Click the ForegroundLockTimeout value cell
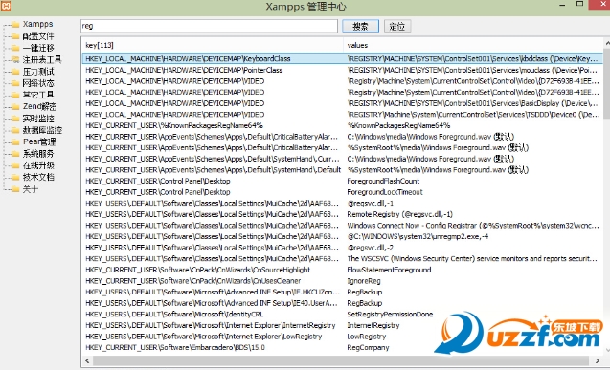610x370 pixels. tap(384, 192)
